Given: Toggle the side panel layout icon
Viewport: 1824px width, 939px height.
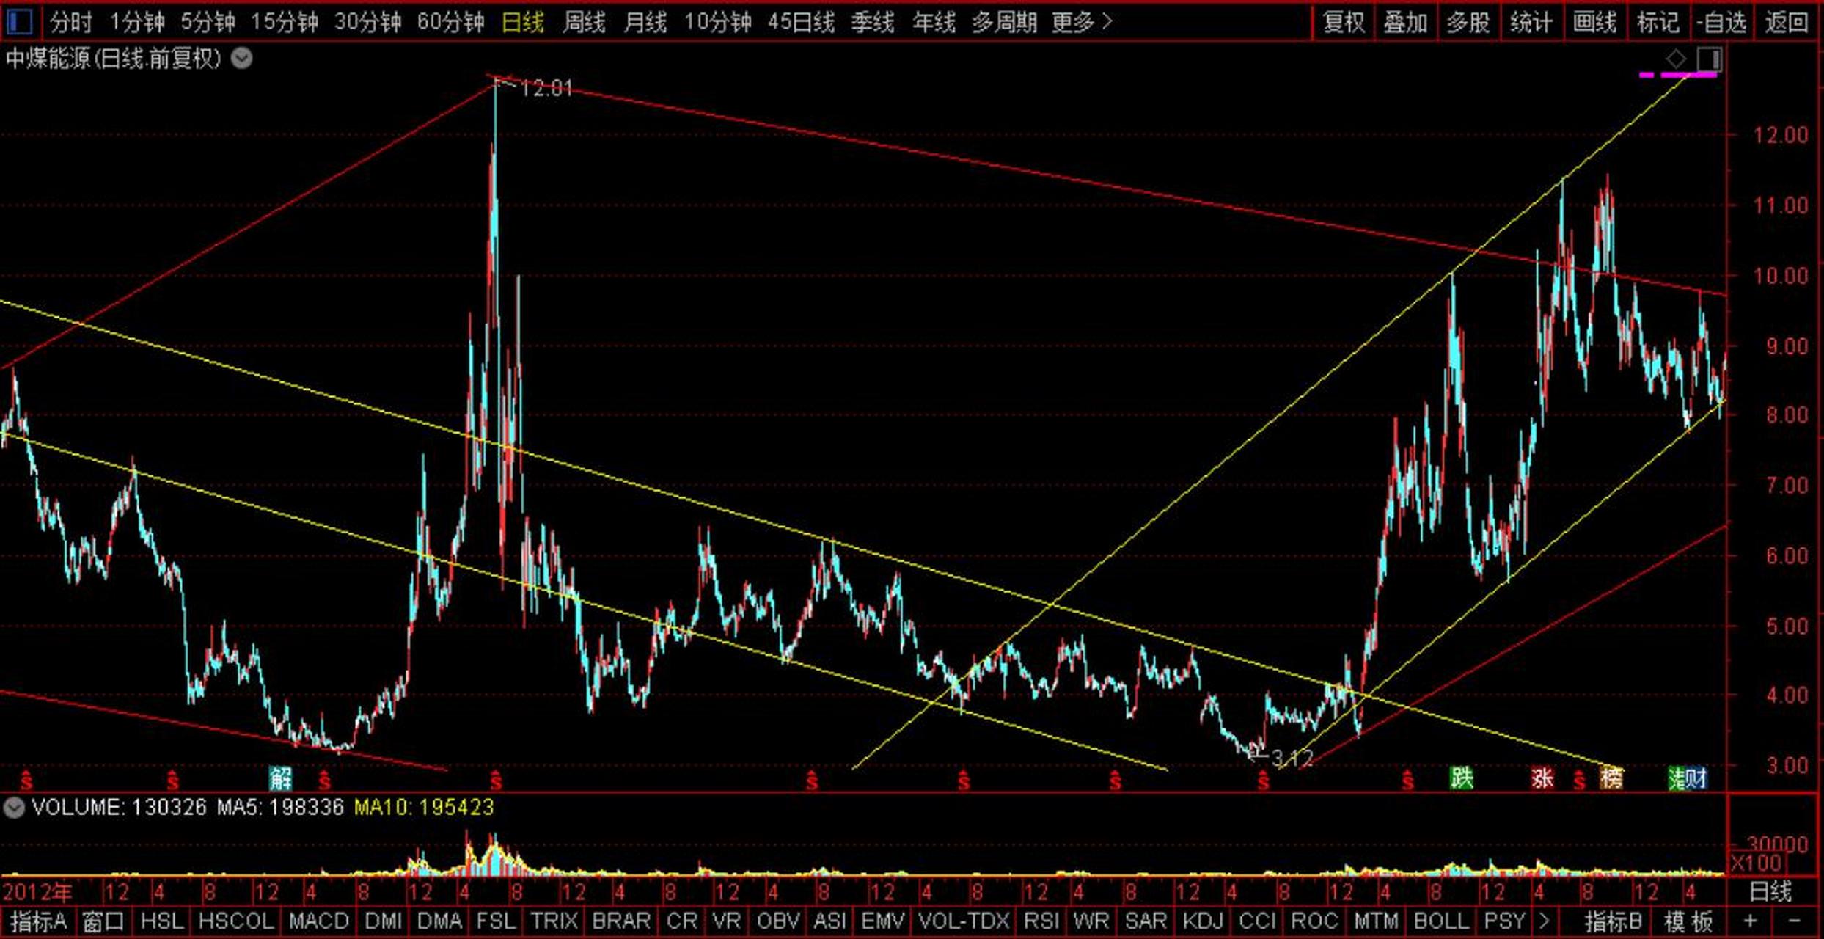Looking at the screenshot, I should pos(1710,59).
